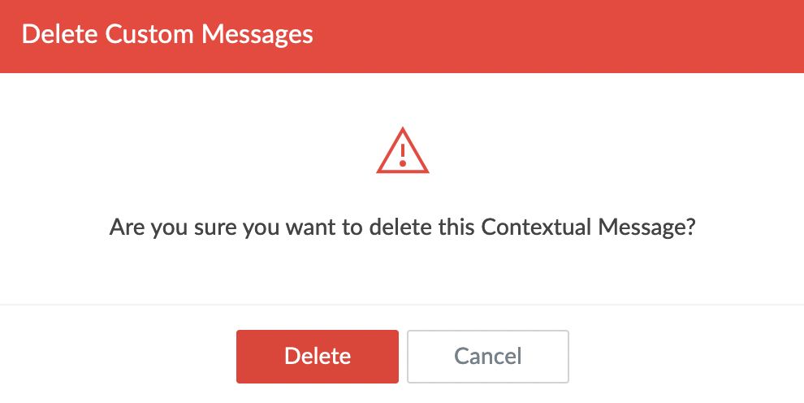The height and width of the screenshot is (403, 804).
Task: Click the red Delete button
Action: coord(318,357)
